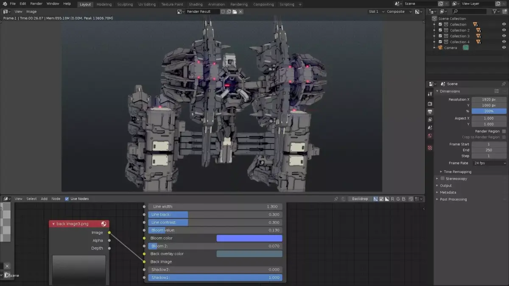Enable the Render Region checkbox

504,131
